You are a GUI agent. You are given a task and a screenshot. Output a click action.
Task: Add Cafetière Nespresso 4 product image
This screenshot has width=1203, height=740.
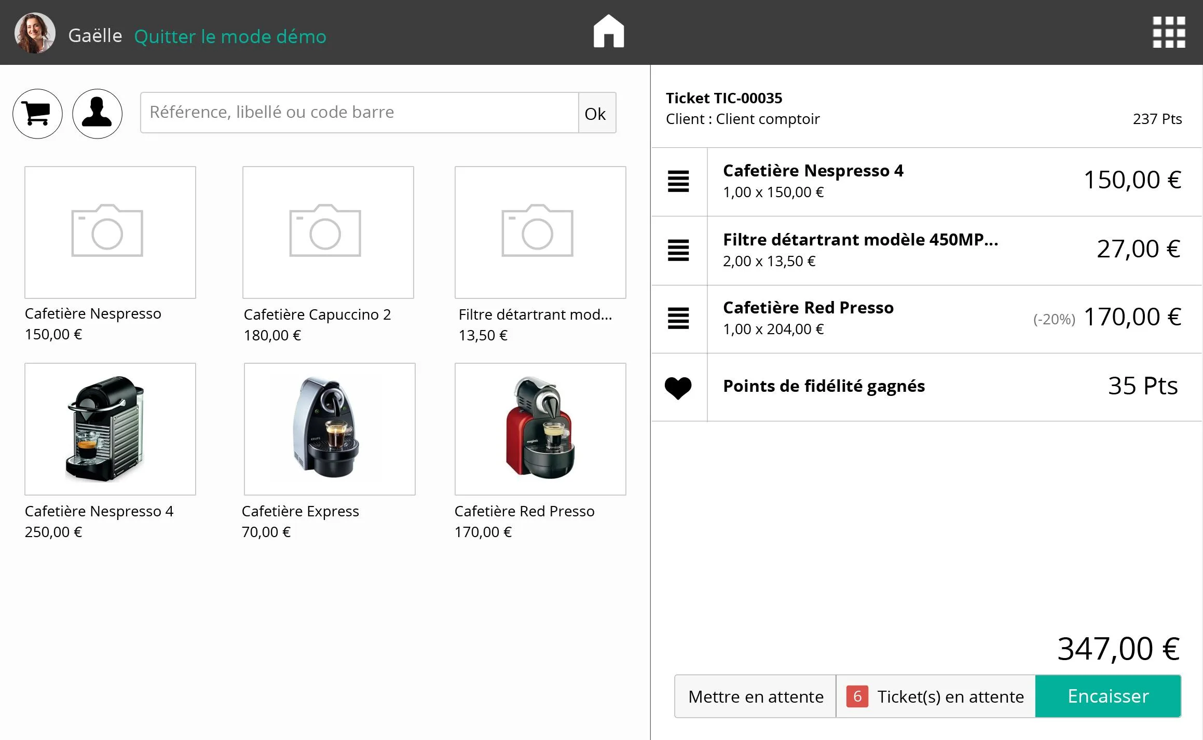(x=110, y=429)
